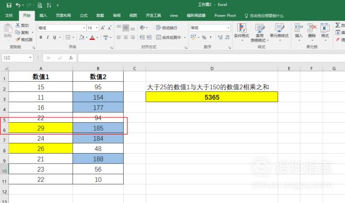The image size is (345, 203).
Task: Click the Copy (复制) button
Action: tap(22, 32)
